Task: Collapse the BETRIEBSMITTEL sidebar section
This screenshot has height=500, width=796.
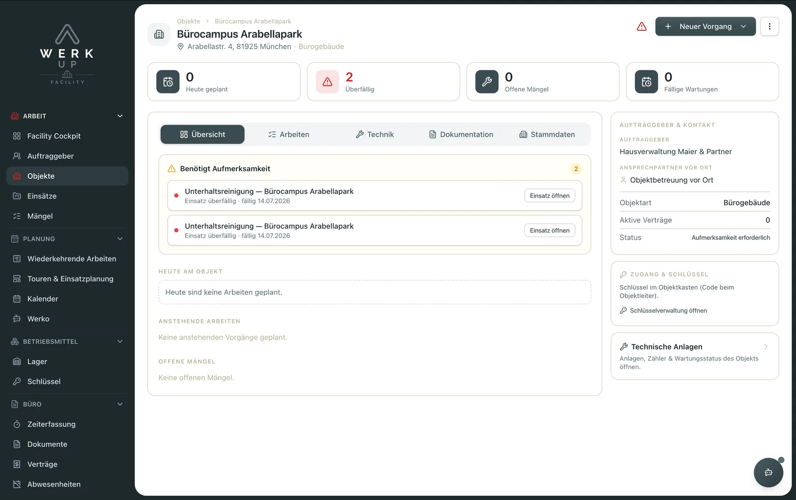Action: (x=120, y=342)
